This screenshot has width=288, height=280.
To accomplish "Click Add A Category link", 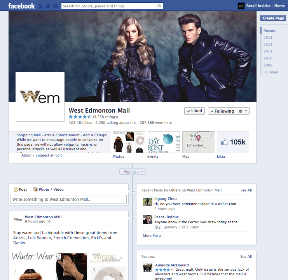I will 95,135.
